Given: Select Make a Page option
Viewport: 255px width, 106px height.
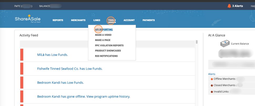Looking at the screenshot, I should pos(103,40).
